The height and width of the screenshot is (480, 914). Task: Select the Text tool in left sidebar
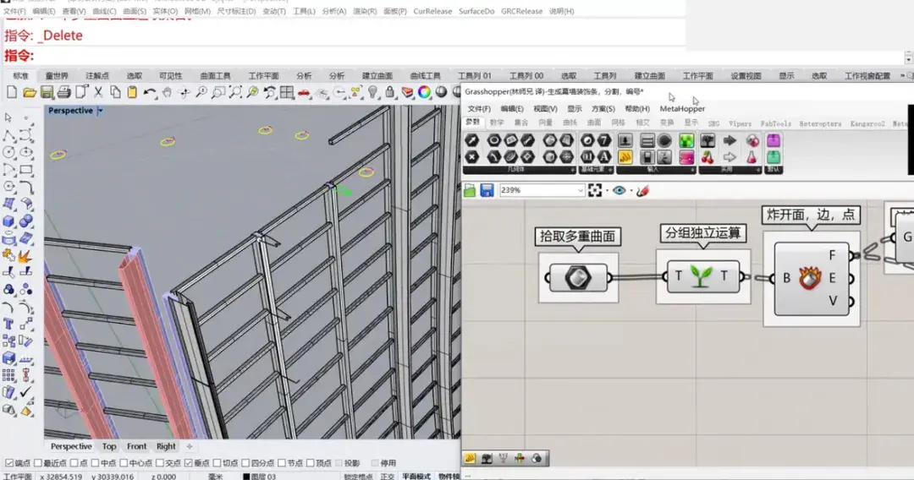coord(8,324)
